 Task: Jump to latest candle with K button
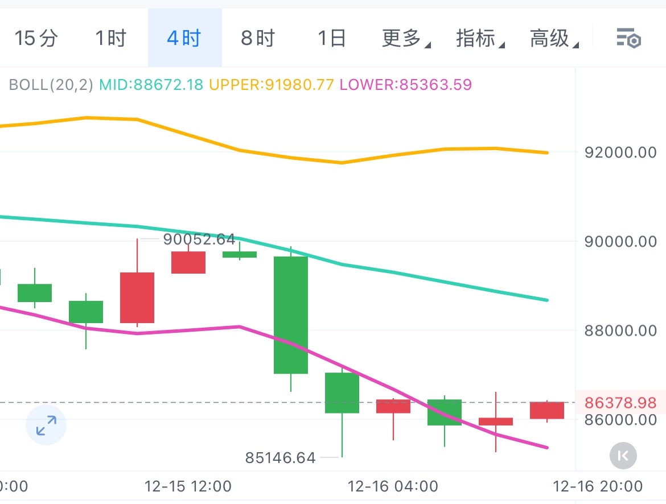623,455
